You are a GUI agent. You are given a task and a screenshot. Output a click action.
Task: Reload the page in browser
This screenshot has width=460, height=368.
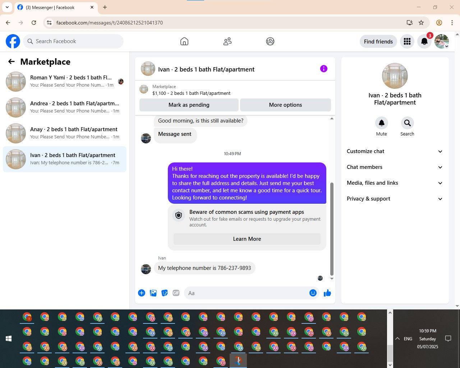tap(34, 23)
